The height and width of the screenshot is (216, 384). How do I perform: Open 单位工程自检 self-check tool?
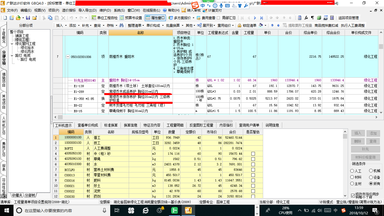point(105,18)
